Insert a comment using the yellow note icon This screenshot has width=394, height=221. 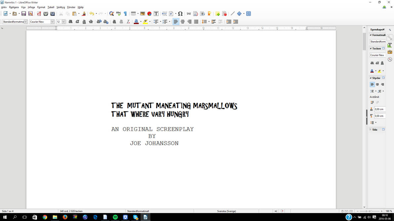point(217,14)
